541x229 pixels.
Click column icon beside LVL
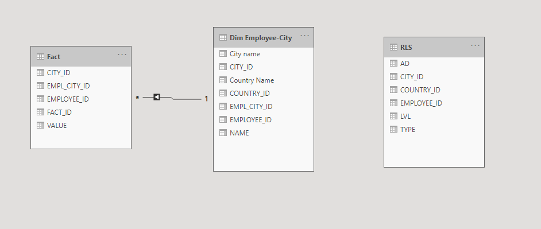393,116
